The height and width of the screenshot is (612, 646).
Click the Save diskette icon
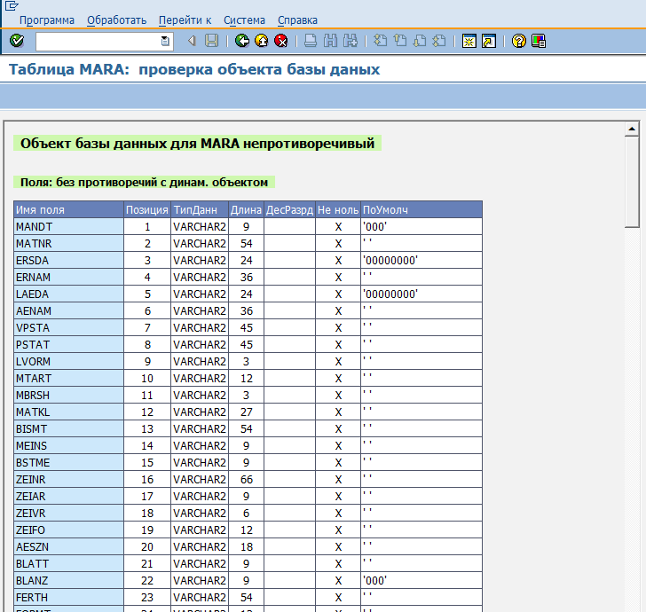[x=211, y=41]
